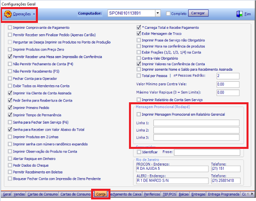This screenshot has height=201, width=256.
Task: Toggle the Identificar checkbox
Action: 139,152
